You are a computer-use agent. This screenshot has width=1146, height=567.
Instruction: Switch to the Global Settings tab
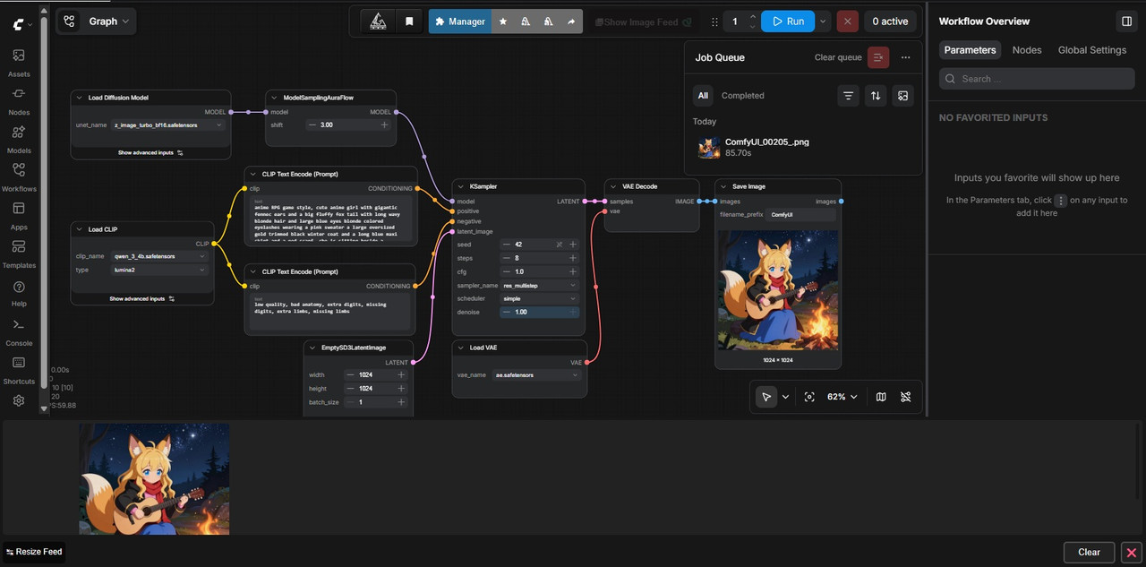coord(1092,50)
